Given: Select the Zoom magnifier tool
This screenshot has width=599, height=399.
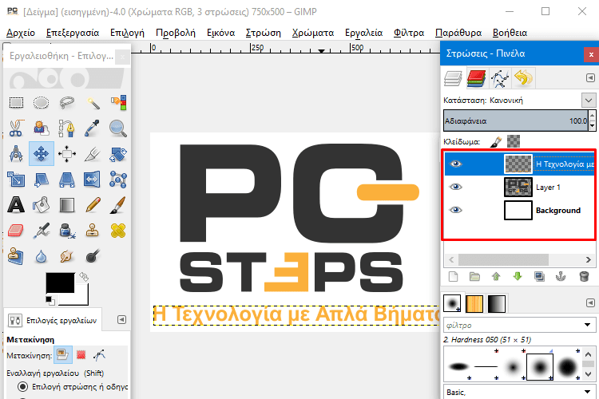Looking at the screenshot, I should pyautogui.click(x=118, y=128).
